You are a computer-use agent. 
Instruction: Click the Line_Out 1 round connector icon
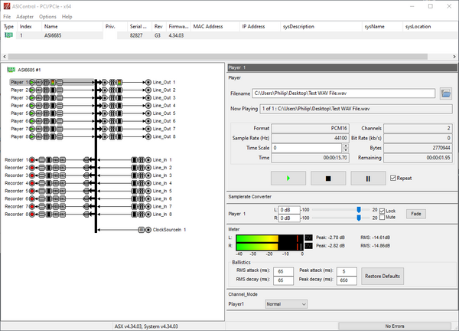pyautogui.click(x=148, y=83)
